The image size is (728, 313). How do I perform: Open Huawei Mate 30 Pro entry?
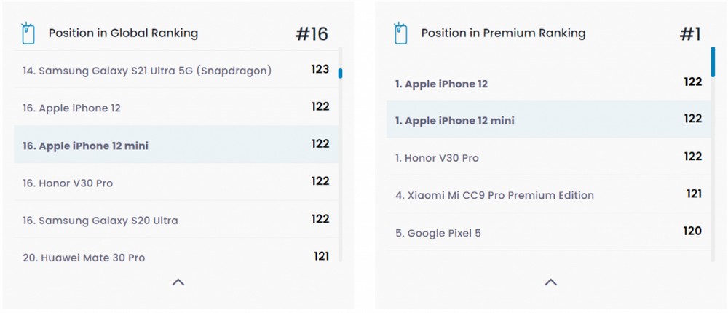pos(176,257)
